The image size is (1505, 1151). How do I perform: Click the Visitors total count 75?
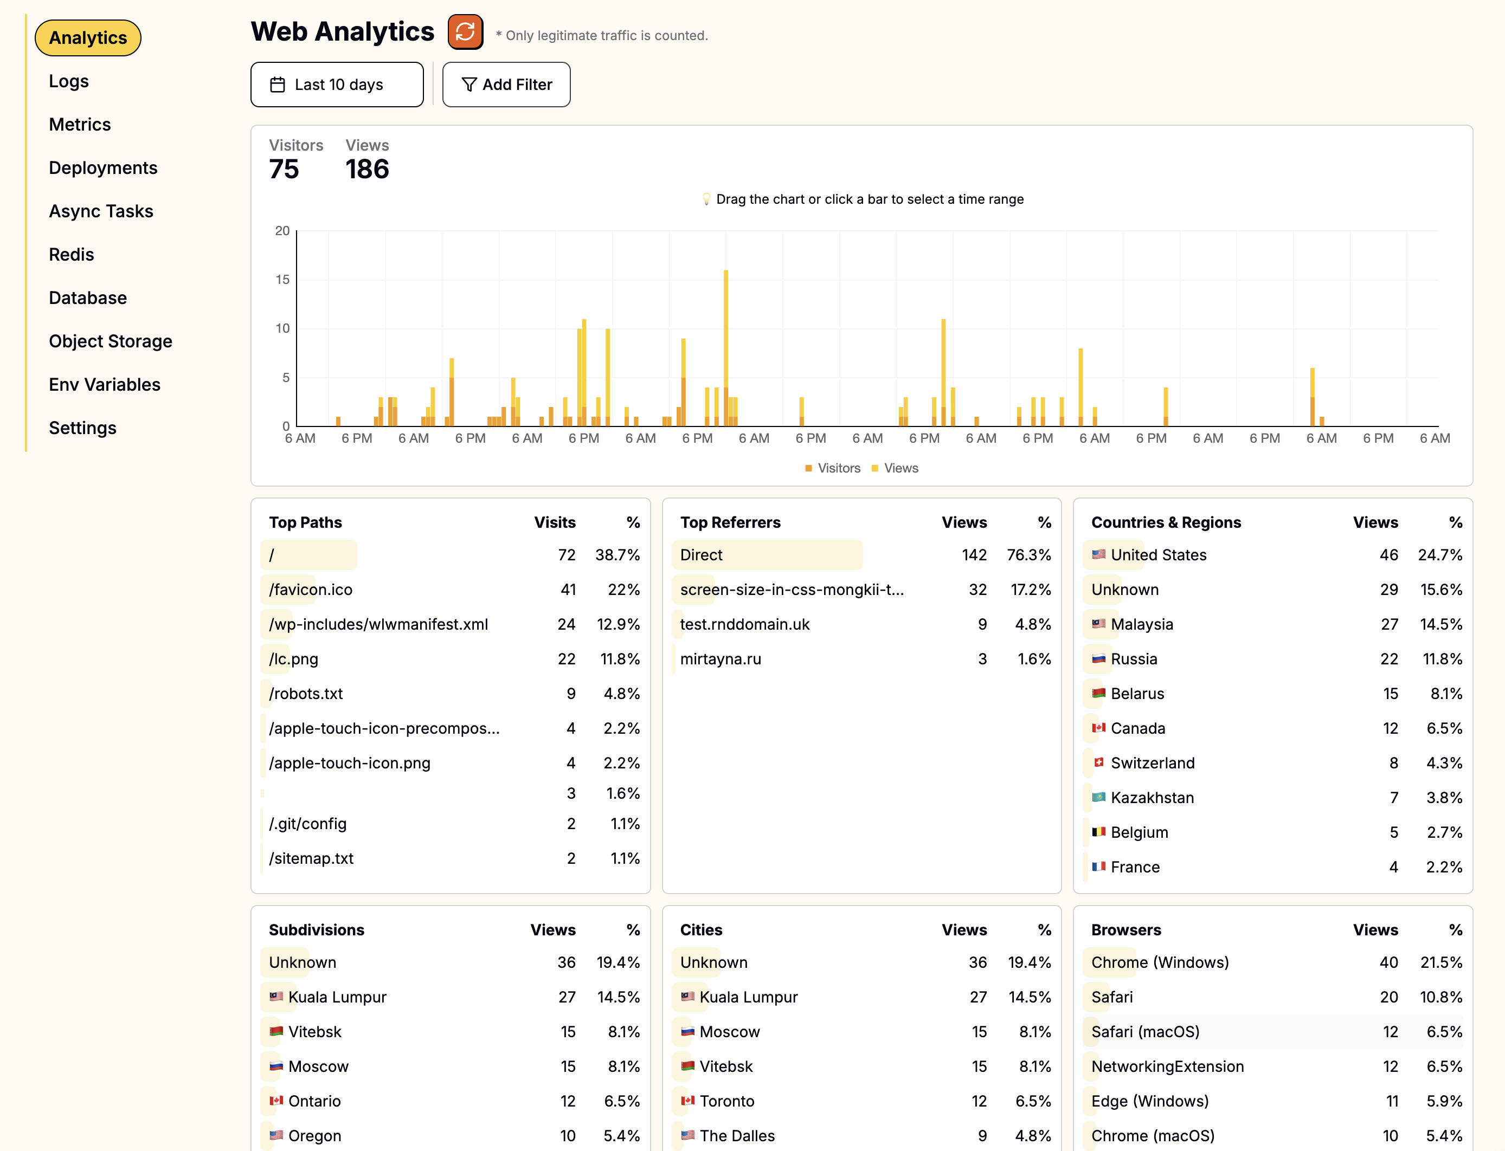284,169
